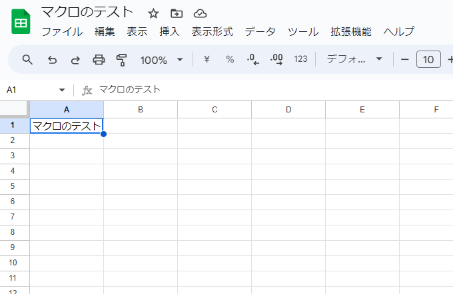Select row 4 header

point(15,172)
